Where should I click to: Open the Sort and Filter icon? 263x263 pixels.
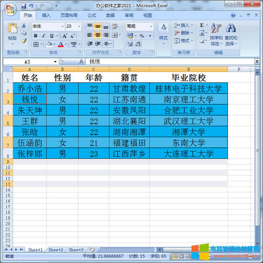tap(216, 28)
